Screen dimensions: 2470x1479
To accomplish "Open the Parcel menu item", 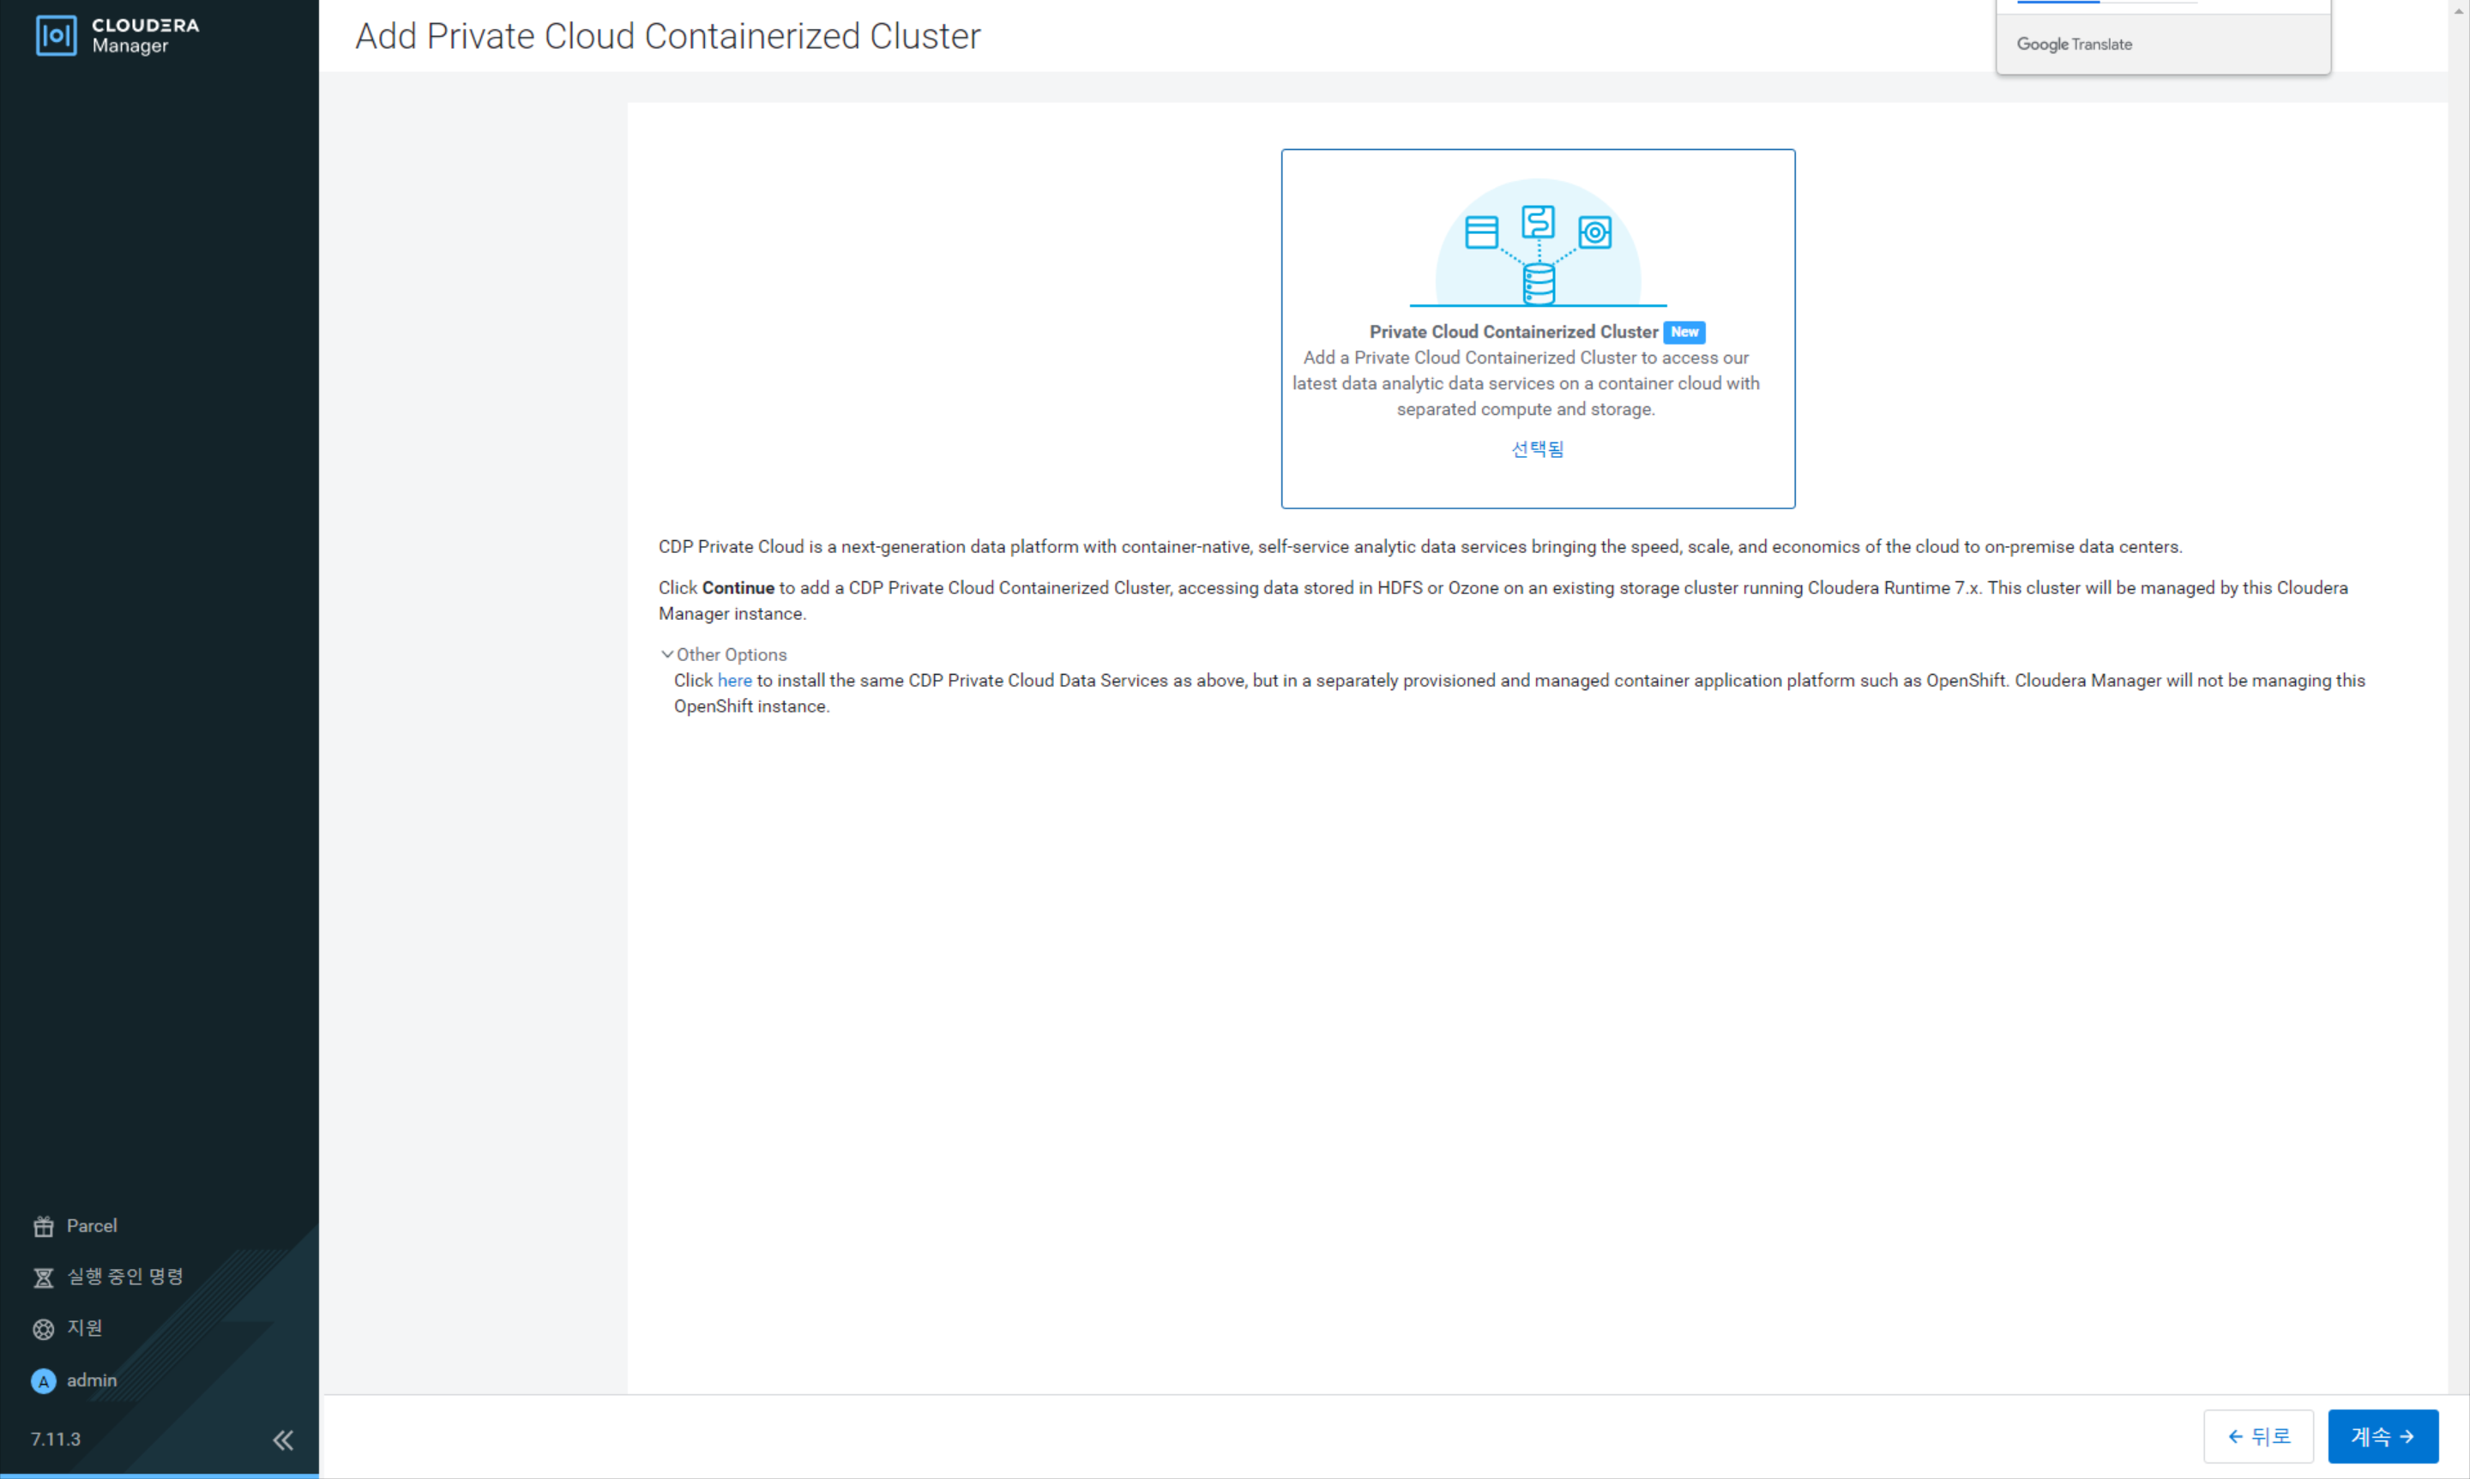I will [92, 1226].
